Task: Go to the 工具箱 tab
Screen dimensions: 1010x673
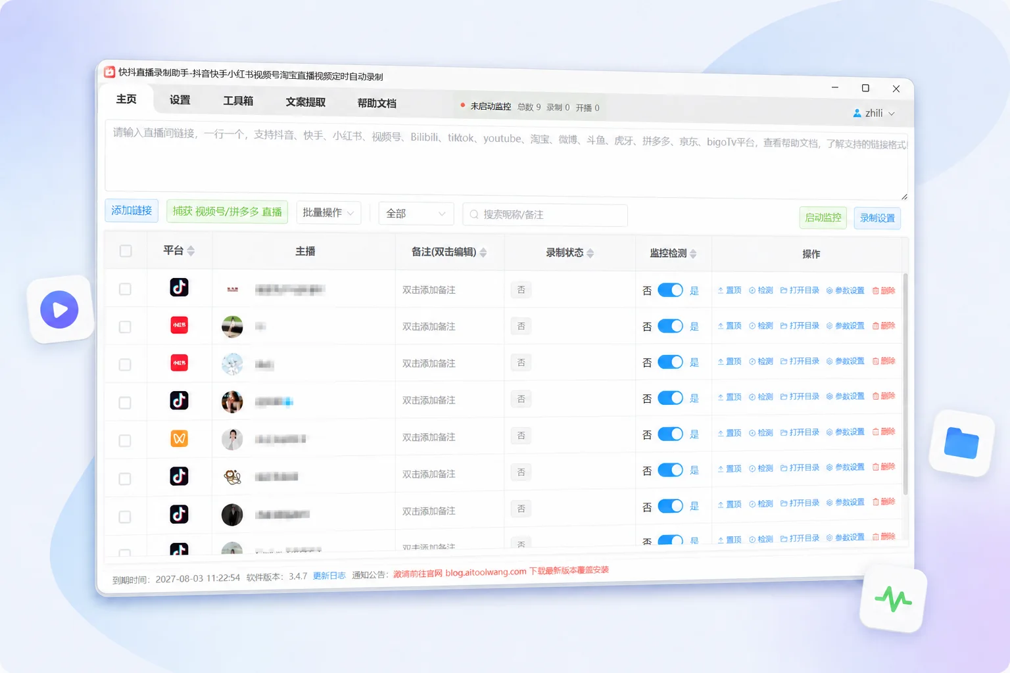Action: [238, 101]
